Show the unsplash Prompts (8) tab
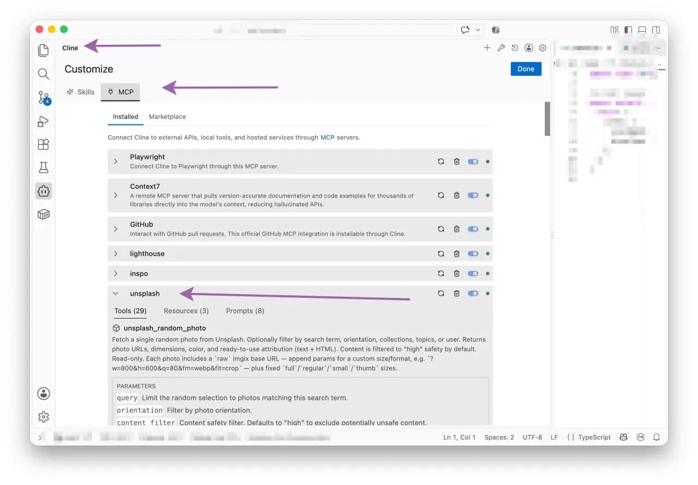The image size is (698, 485). [245, 311]
